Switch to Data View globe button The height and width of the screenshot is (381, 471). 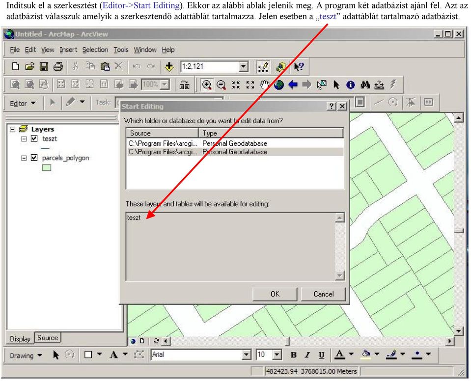(x=133, y=341)
